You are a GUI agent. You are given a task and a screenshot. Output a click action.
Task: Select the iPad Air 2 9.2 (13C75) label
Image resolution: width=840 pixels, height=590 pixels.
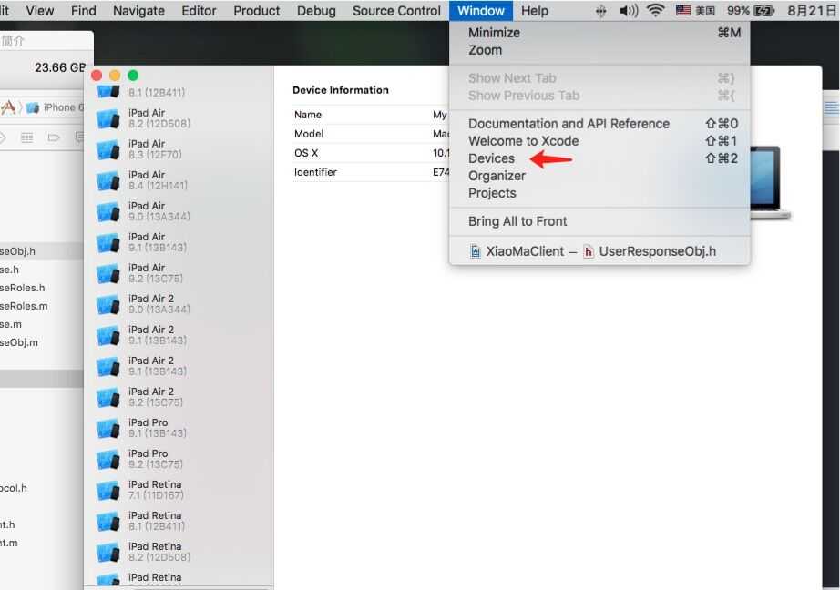pos(156,397)
